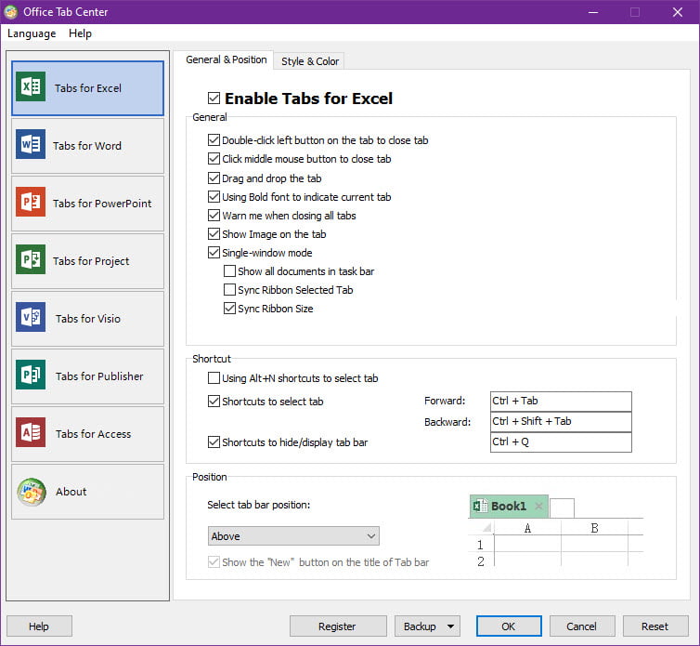The width and height of the screenshot is (700, 646).
Task: Open the Publisher icon in the sidebar
Action: [31, 376]
